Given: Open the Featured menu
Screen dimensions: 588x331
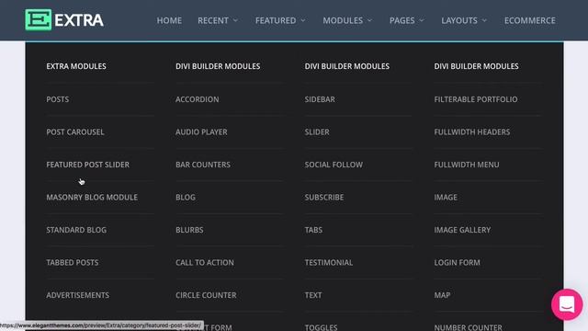Looking at the screenshot, I should (x=276, y=20).
